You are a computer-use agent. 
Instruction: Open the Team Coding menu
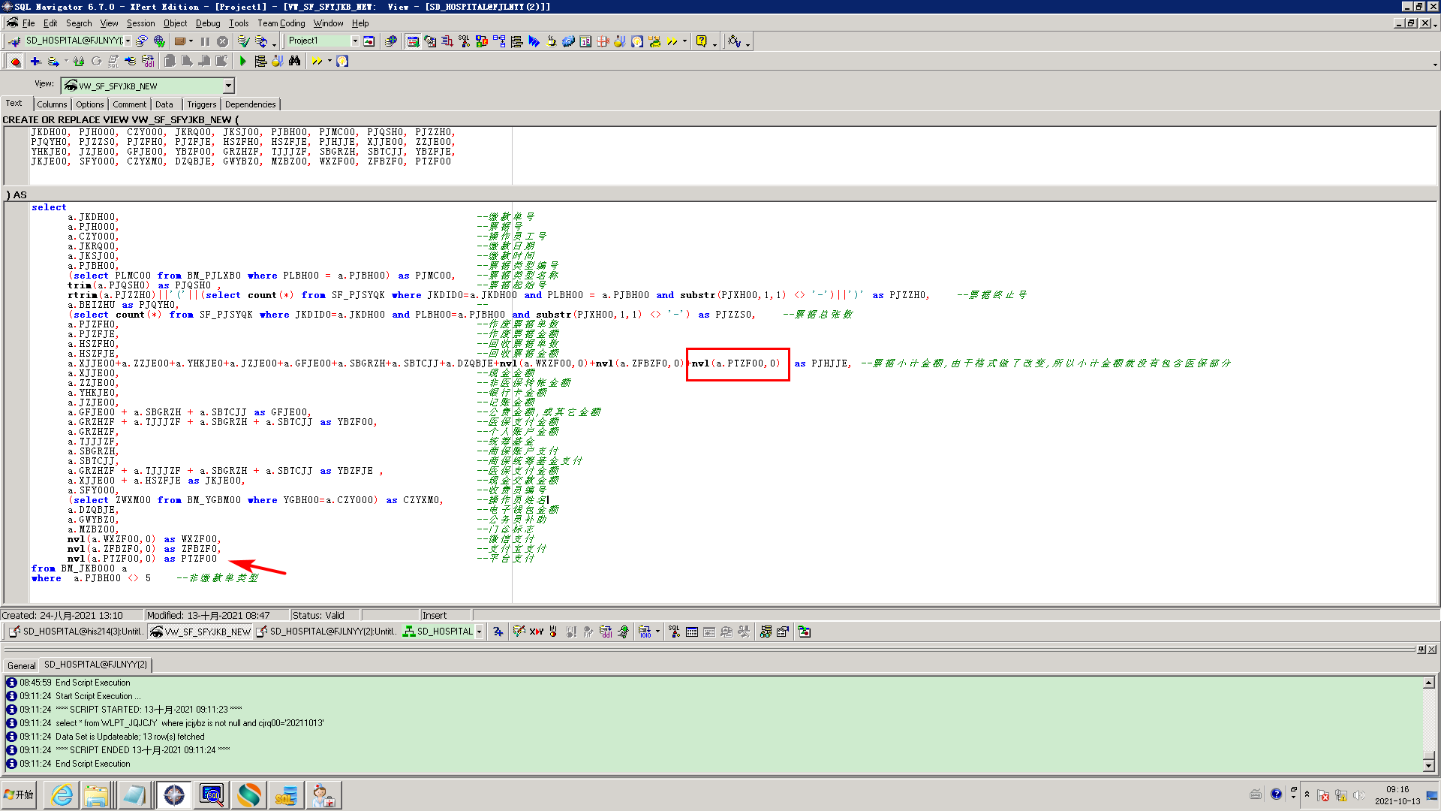coord(281,23)
